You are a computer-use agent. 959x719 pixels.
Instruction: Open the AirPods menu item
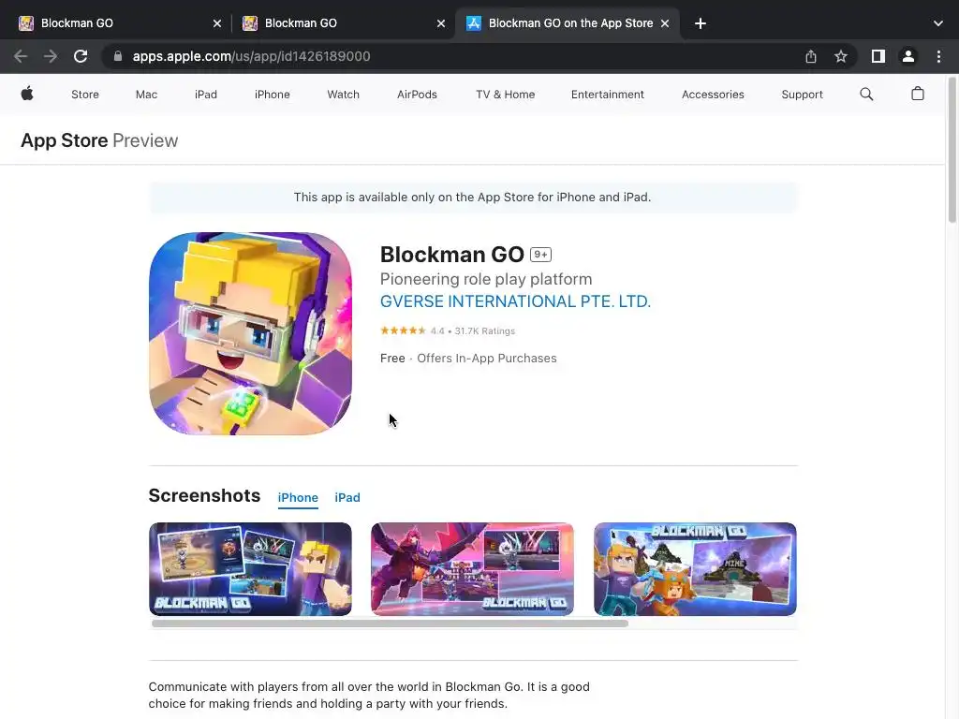(x=417, y=95)
